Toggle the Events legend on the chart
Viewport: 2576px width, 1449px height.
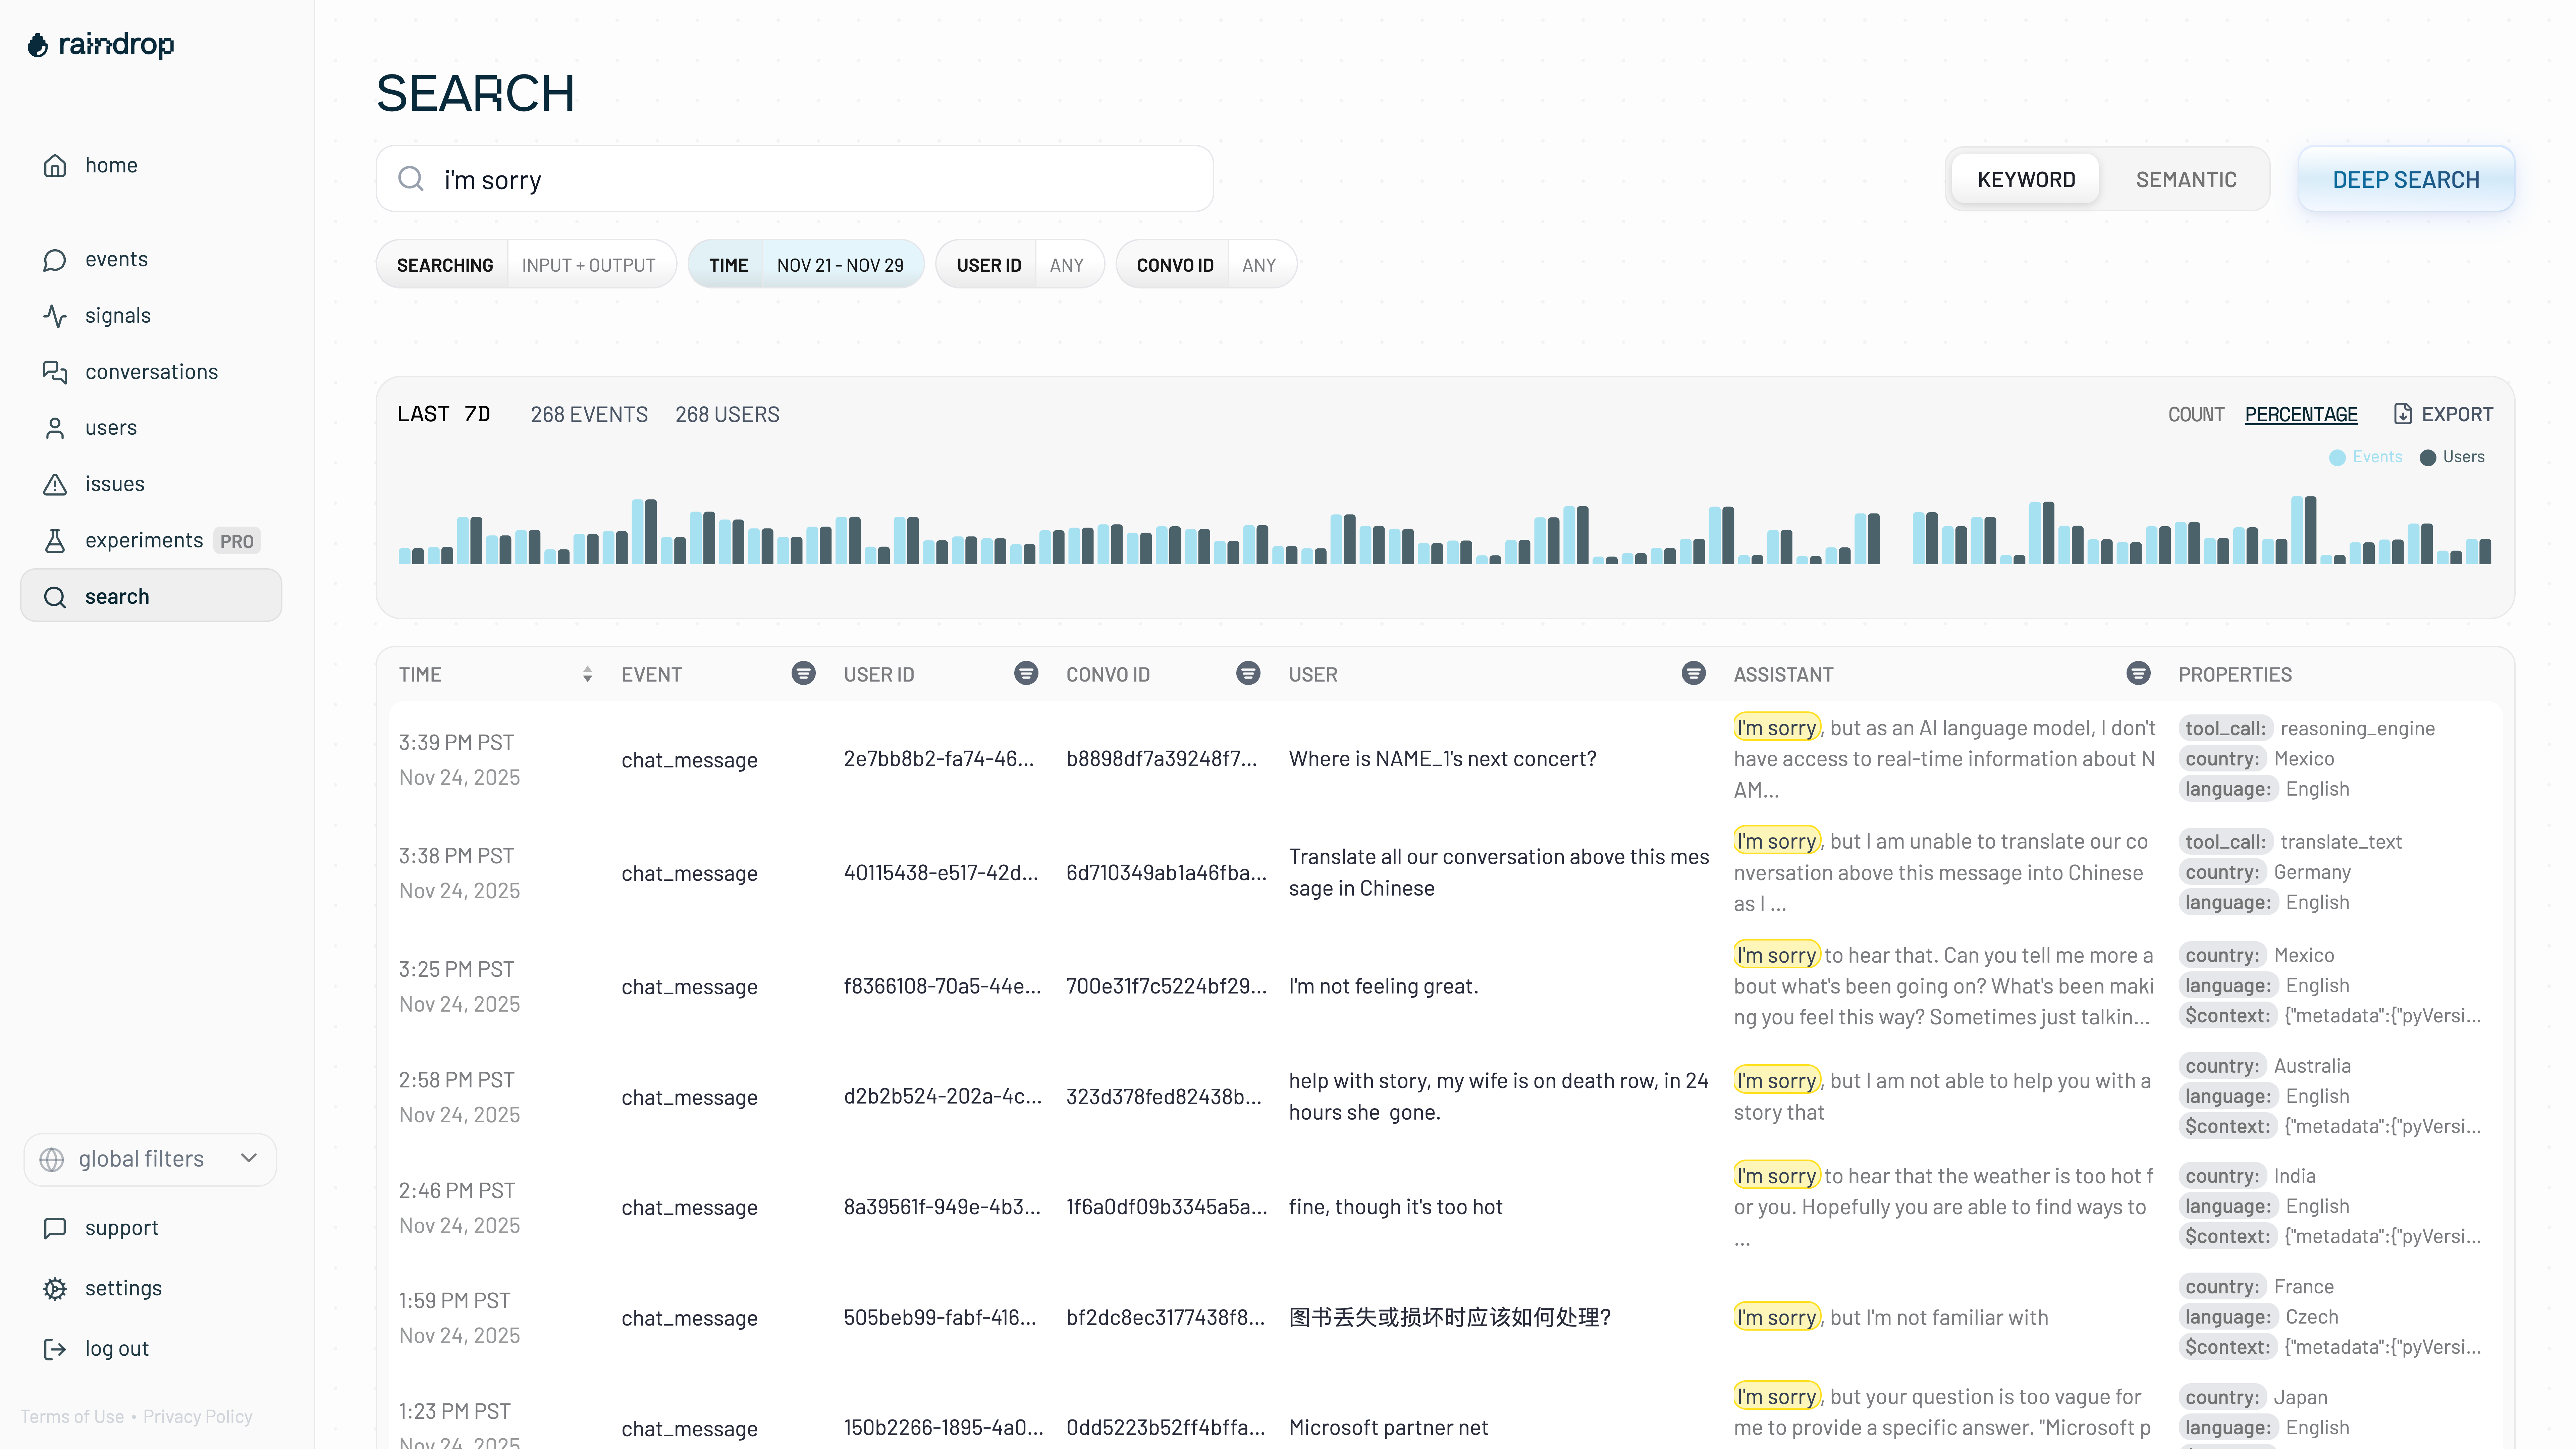2365,456
